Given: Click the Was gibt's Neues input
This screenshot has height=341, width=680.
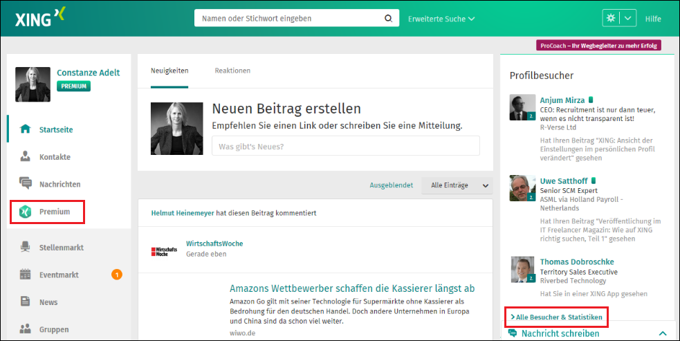Looking at the screenshot, I should [346, 146].
